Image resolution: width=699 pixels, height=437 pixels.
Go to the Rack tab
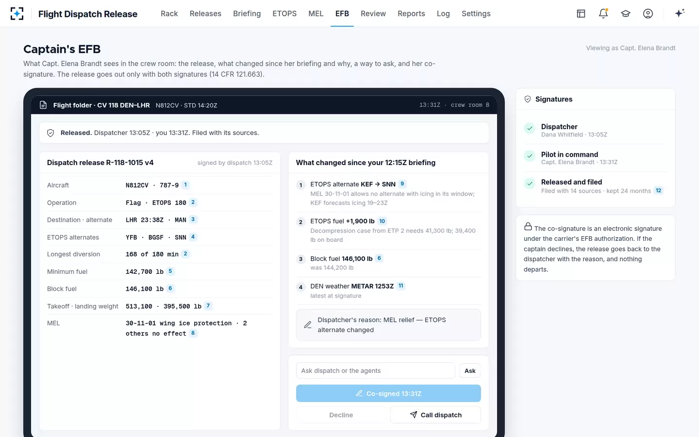(x=169, y=14)
